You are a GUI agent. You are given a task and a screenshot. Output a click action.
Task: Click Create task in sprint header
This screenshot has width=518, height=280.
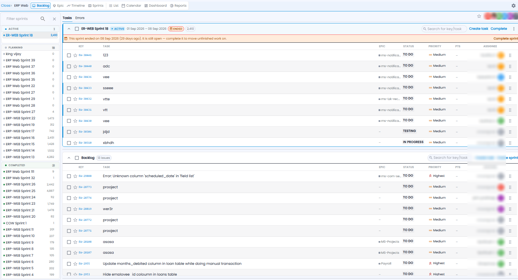[x=478, y=29]
